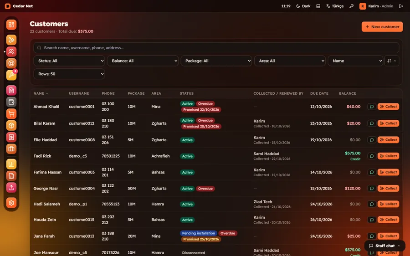Image resolution: width=410 pixels, height=256 pixels.
Task: Open the bar chart reports sidebar icon
Action: (x=11, y=164)
